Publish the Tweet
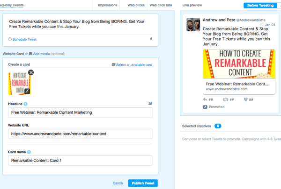Viewport: 281px width, 189px height. 143,183
